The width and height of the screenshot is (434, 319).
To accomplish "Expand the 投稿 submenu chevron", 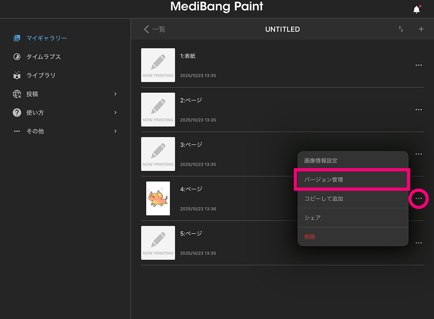I will click(115, 94).
